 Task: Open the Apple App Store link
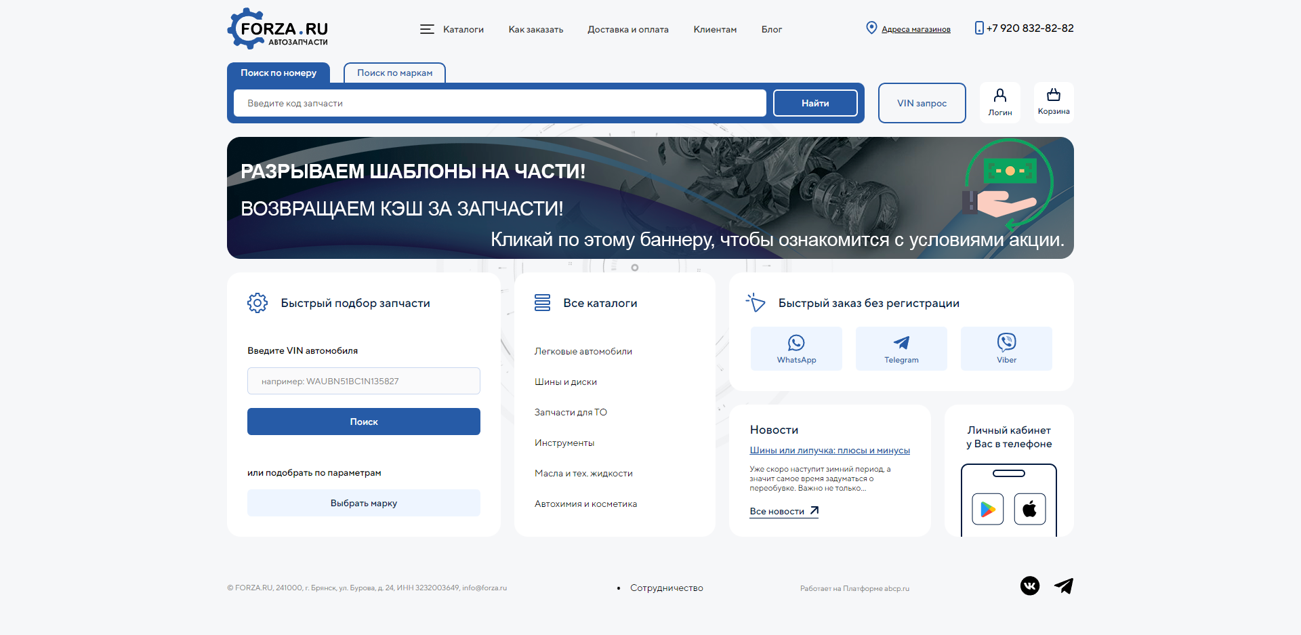click(1029, 509)
